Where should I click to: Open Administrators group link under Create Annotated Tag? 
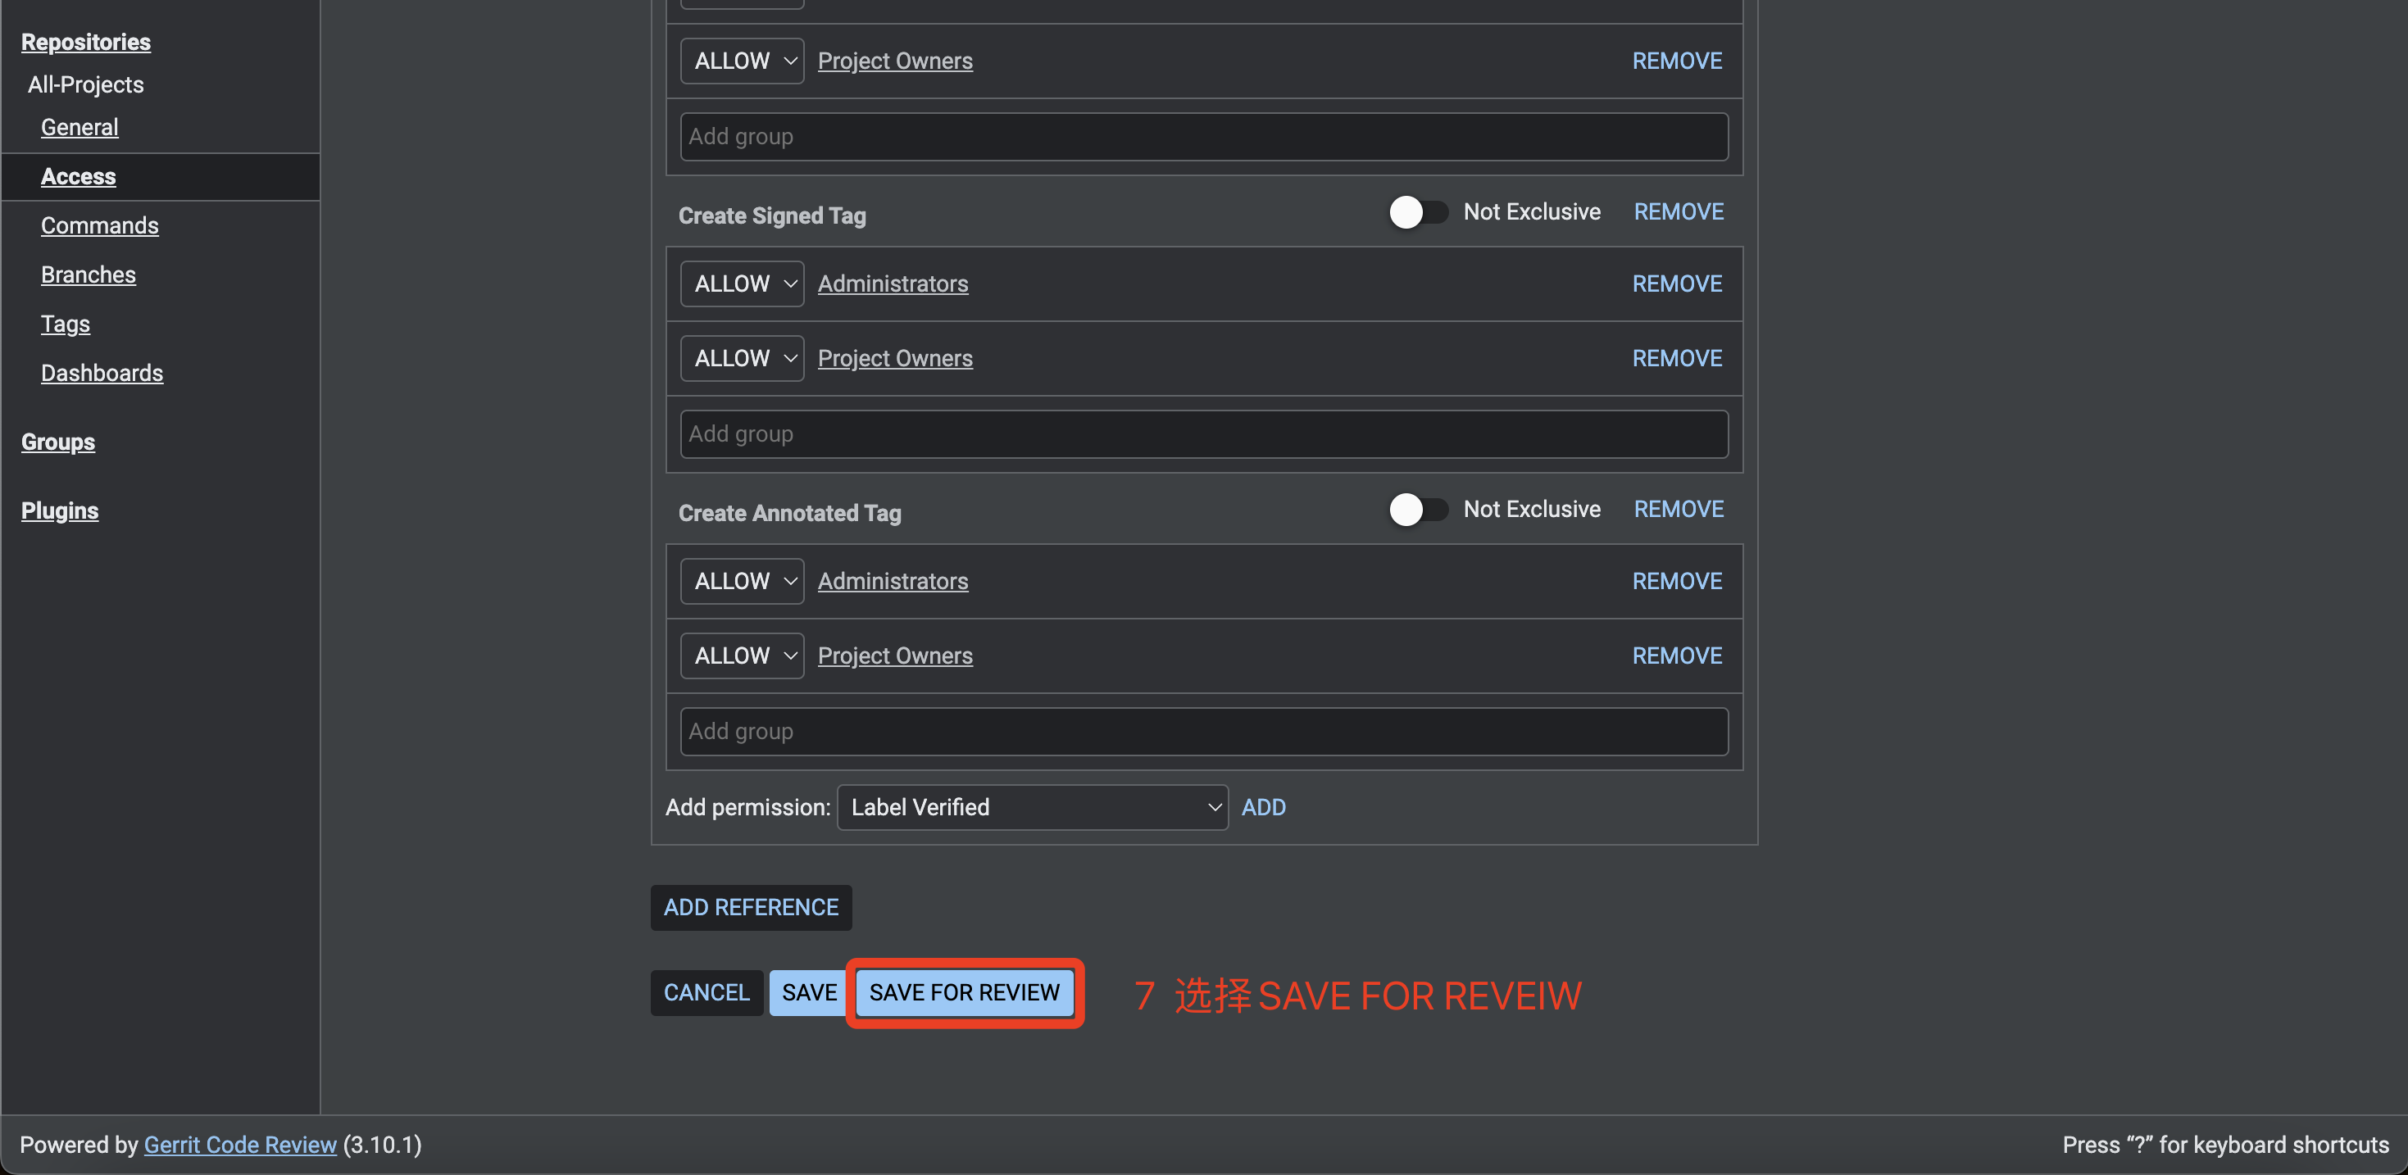892,580
